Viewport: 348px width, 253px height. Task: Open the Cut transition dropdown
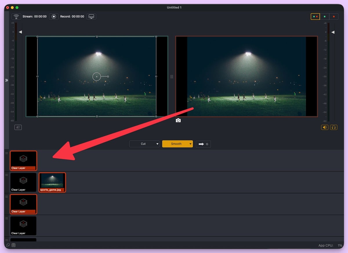pos(144,144)
